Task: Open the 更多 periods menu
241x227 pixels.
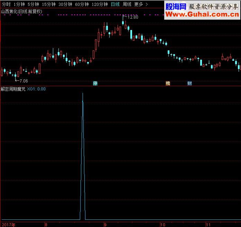Action: [139, 4]
